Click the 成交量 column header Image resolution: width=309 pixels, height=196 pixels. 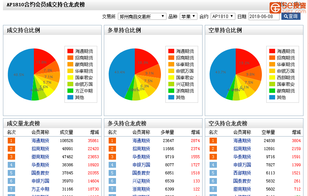pyautogui.click(x=66, y=132)
